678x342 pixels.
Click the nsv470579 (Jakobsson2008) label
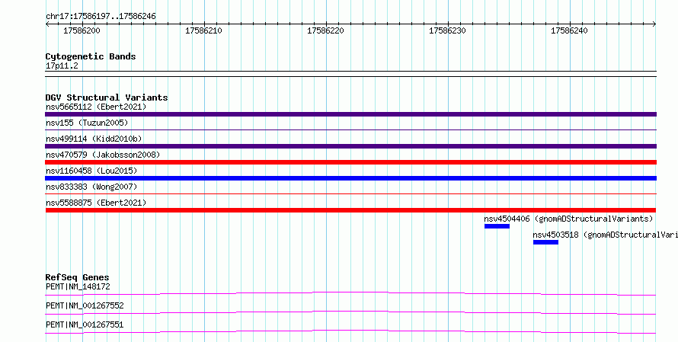tap(103, 155)
